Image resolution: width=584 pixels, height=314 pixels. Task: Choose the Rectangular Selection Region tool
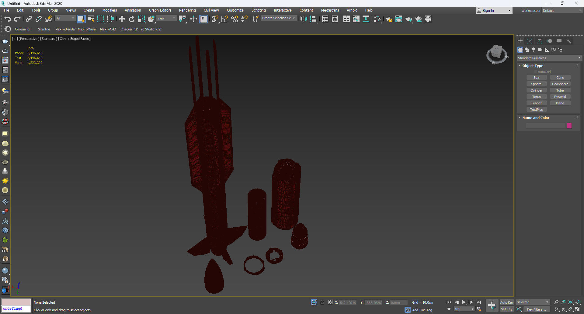point(101,19)
